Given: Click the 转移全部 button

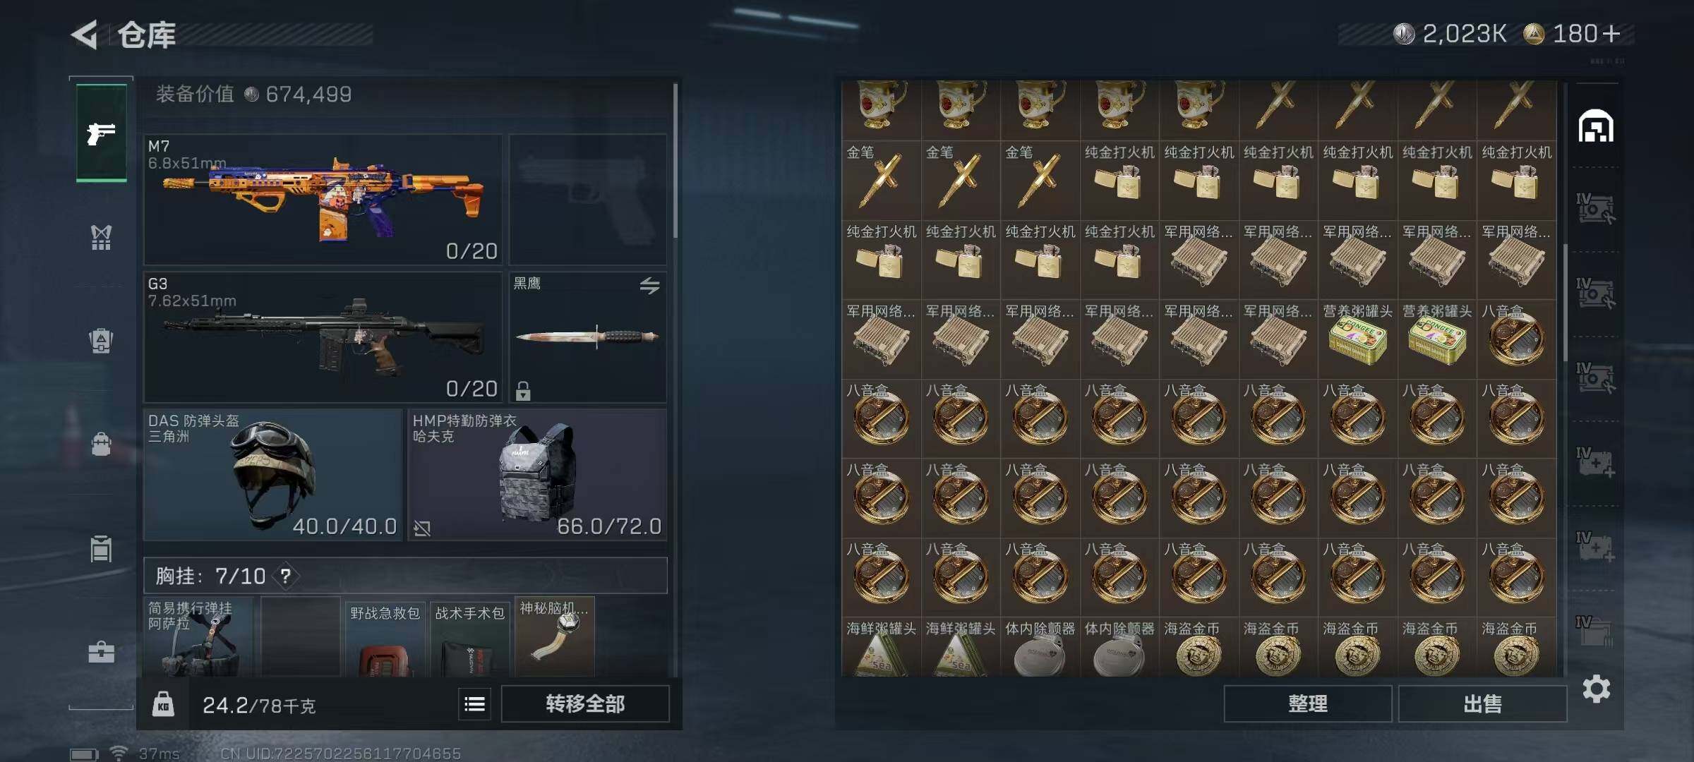Looking at the screenshot, I should [x=584, y=703].
